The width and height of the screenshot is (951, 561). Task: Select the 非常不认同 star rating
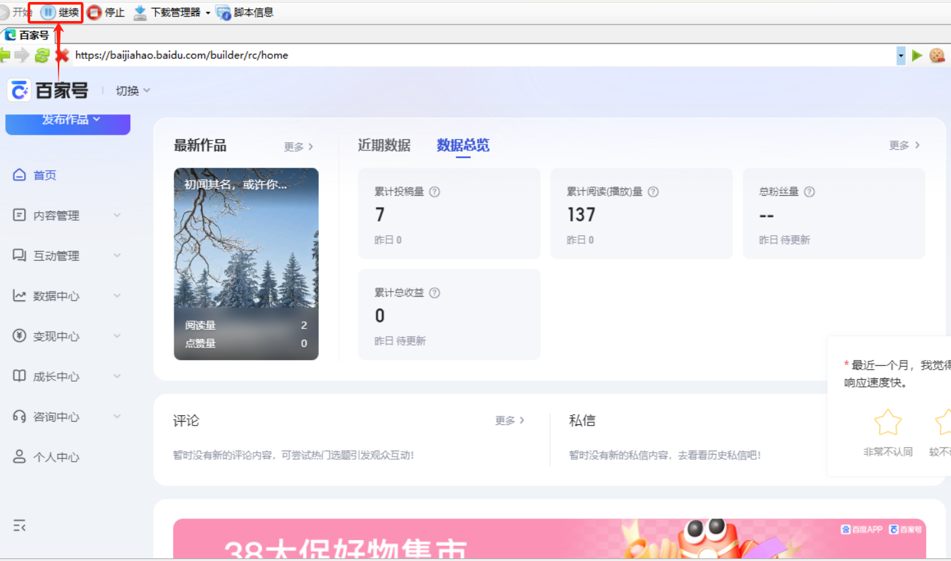tap(888, 422)
